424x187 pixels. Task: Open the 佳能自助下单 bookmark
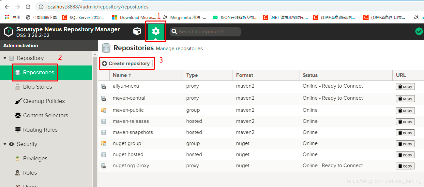click(x=41, y=17)
